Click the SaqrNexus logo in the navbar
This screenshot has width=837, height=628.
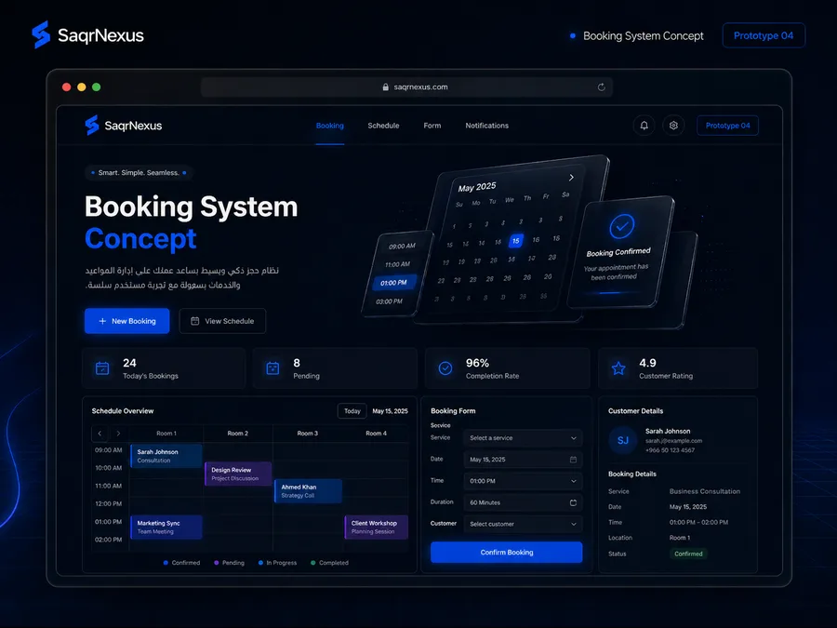pos(124,126)
